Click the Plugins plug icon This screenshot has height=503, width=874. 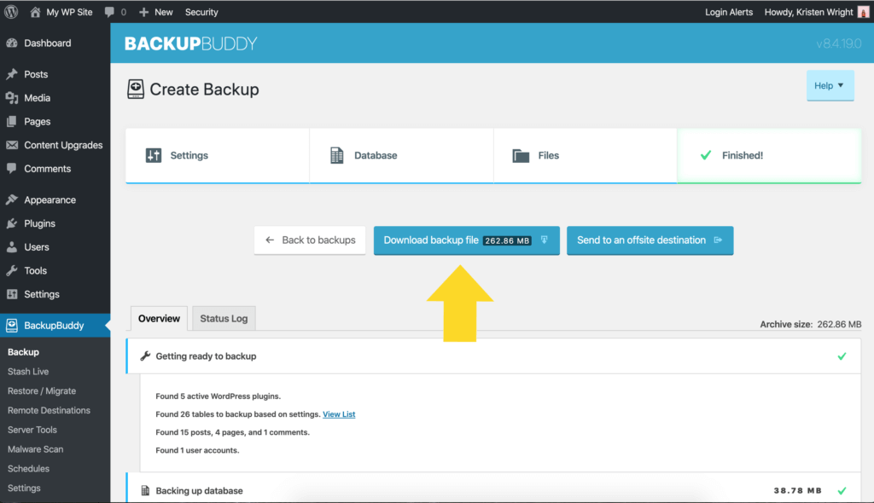(x=12, y=223)
